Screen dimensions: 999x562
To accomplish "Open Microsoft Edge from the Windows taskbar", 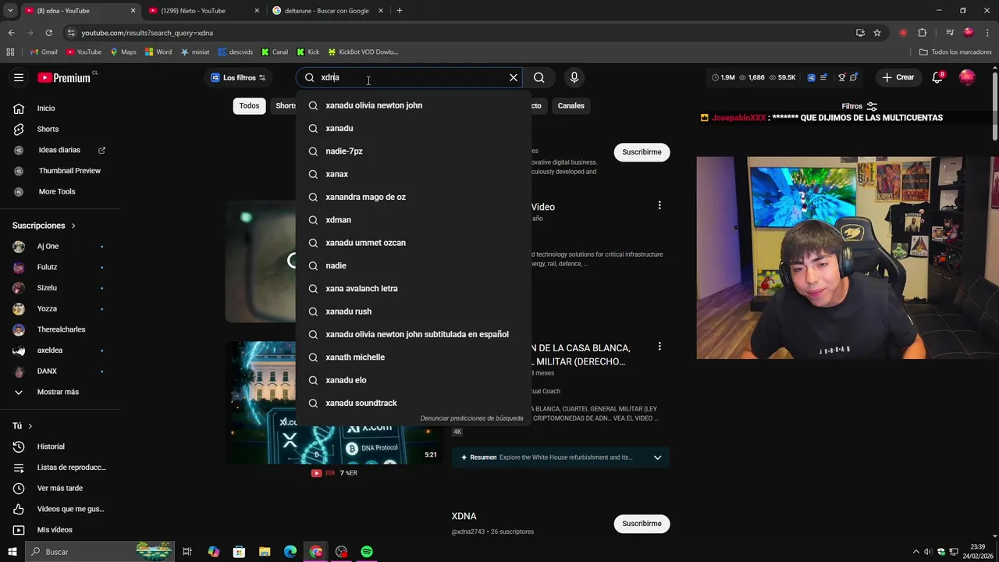I will (290, 552).
